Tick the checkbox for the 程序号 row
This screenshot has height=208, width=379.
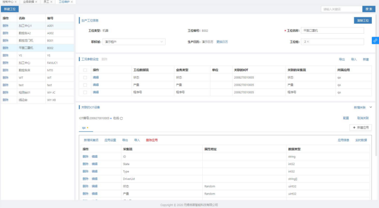(x=85, y=92)
